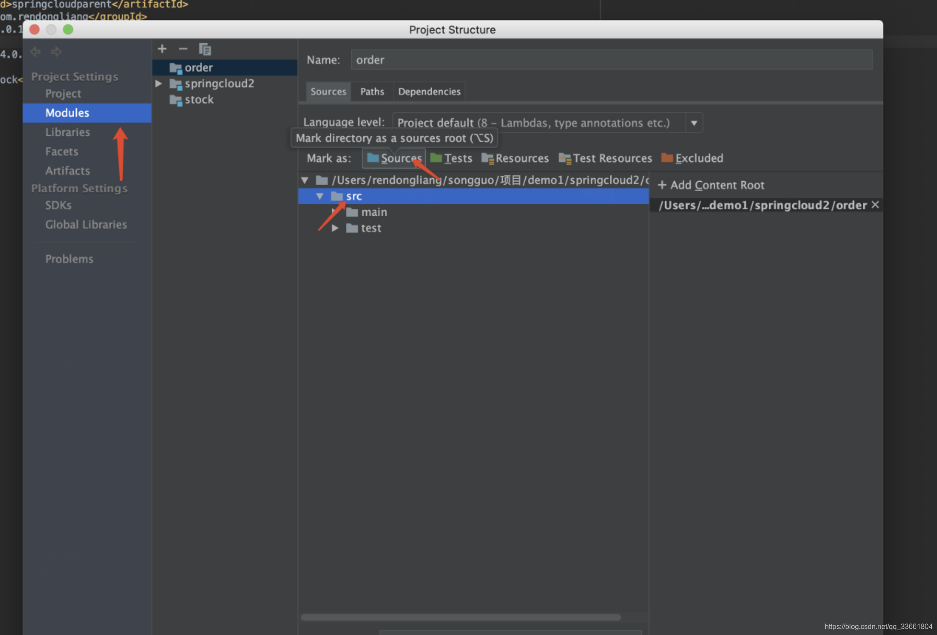Collapse the content root path node
This screenshot has height=635, width=937.
click(305, 180)
